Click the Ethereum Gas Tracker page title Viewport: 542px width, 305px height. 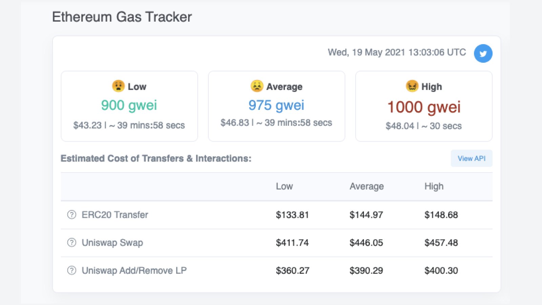tap(122, 17)
